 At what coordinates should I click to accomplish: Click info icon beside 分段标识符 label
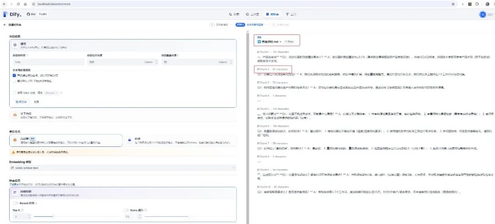pyautogui.click(x=27, y=55)
